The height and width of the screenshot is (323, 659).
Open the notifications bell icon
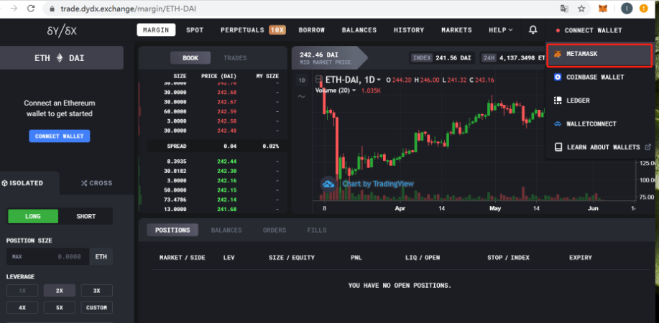[x=533, y=30]
